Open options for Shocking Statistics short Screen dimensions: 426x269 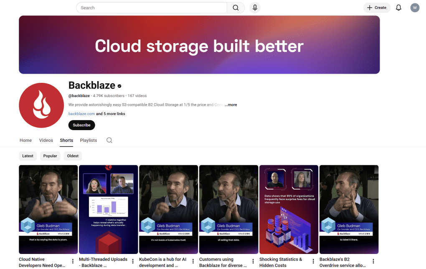(313, 261)
